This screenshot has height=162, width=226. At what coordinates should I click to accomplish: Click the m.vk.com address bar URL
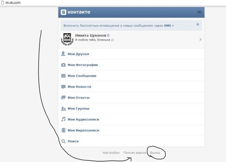(x=13, y=3)
